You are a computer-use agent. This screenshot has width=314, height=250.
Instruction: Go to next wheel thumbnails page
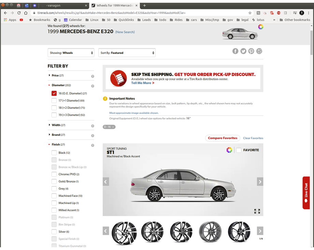click(x=260, y=231)
